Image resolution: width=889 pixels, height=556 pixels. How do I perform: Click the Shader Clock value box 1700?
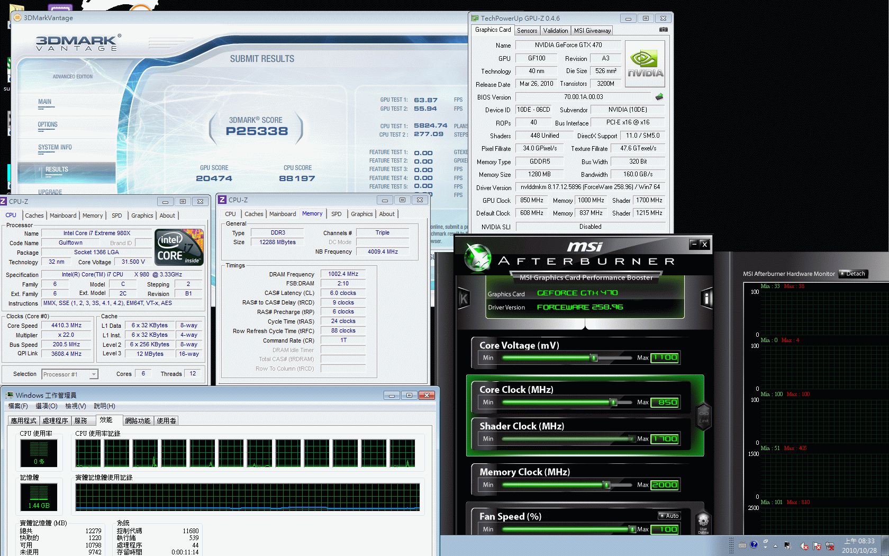click(x=665, y=438)
